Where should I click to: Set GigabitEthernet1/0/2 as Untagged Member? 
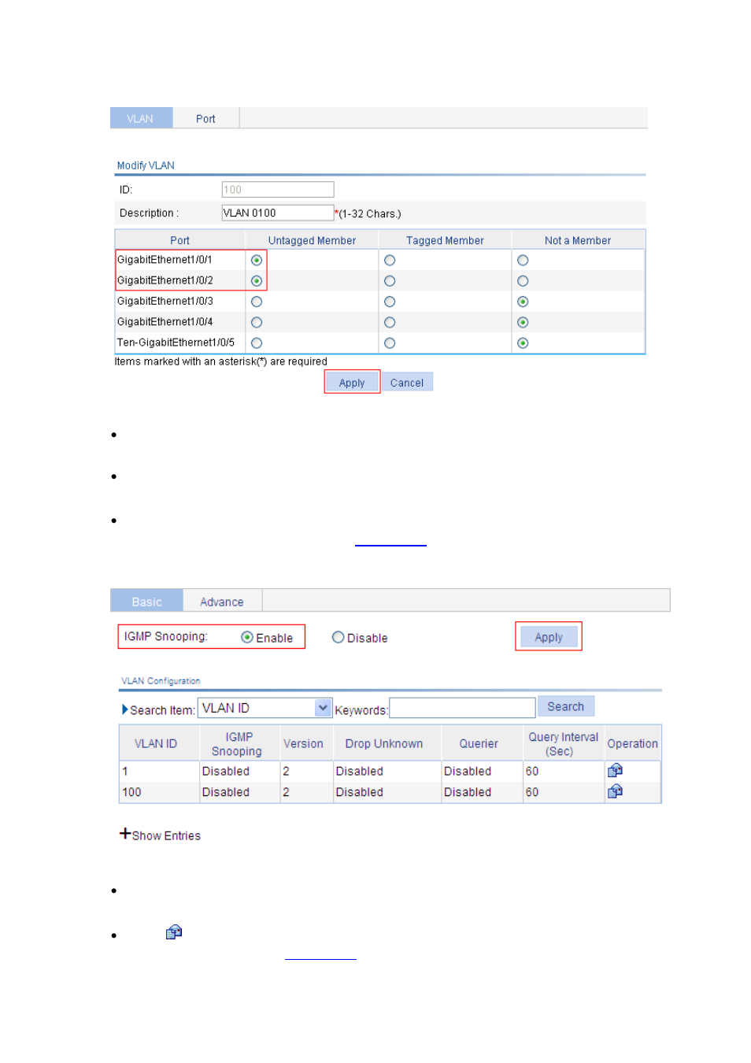tap(257, 280)
